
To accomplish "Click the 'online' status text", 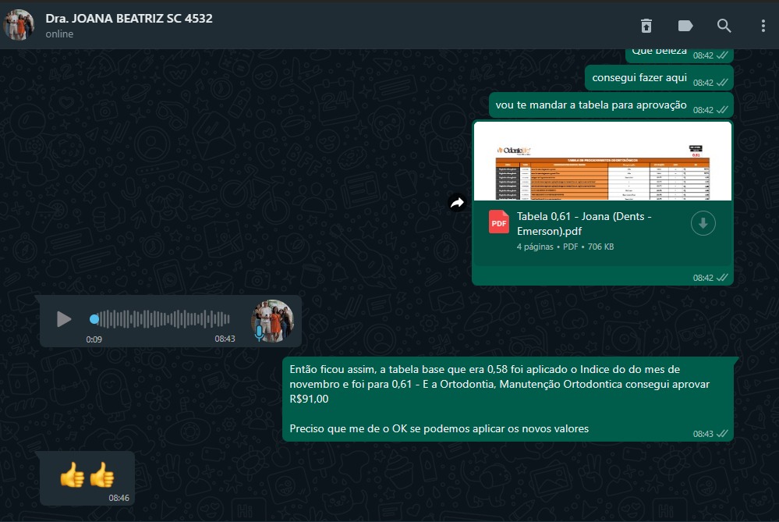I will pyautogui.click(x=59, y=34).
